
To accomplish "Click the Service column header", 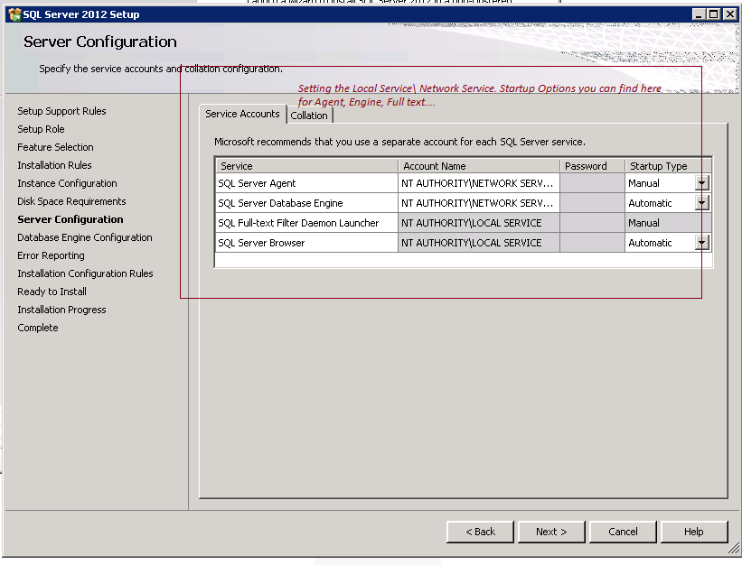I will tap(306, 166).
